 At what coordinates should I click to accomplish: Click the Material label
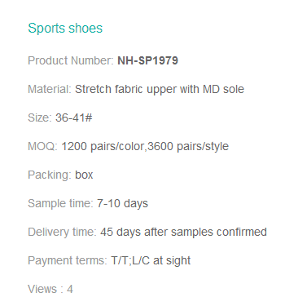click(50, 89)
